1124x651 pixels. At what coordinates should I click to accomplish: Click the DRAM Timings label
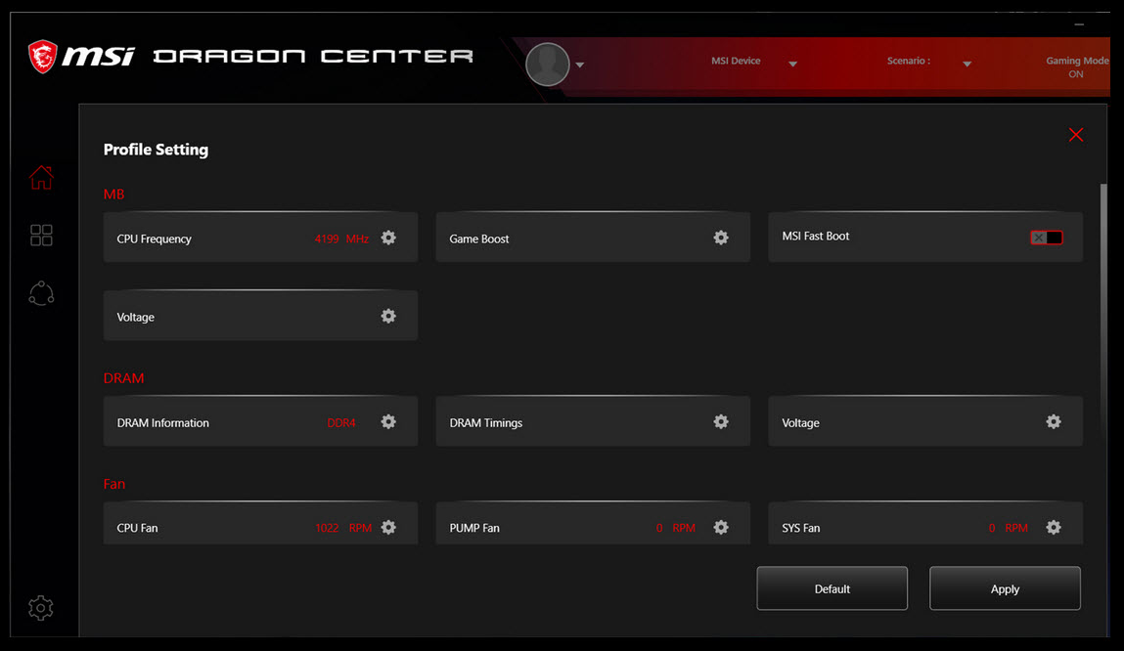pyautogui.click(x=486, y=423)
